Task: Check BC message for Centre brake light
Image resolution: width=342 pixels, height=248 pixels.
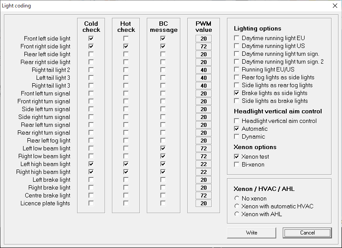Action: pyautogui.click(x=163, y=196)
